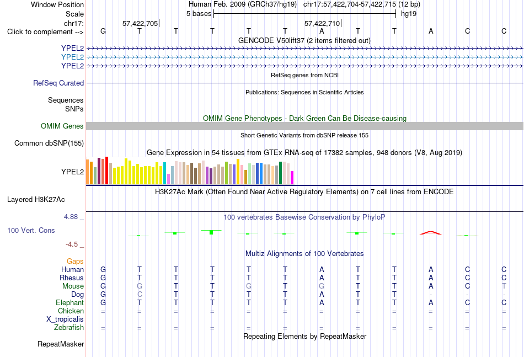Screen dimensions: 524x357
Task: Click the Chicken species label
Action: coord(71,311)
